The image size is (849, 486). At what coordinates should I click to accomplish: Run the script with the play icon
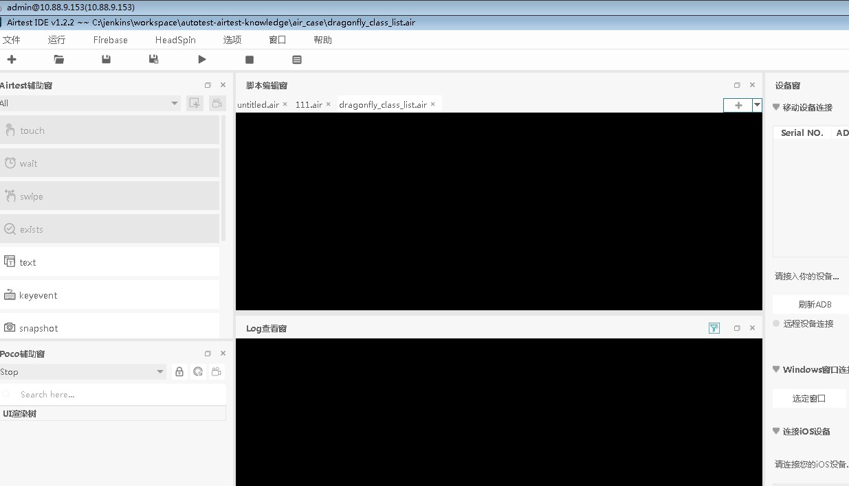pyautogui.click(x=202, y=60)
